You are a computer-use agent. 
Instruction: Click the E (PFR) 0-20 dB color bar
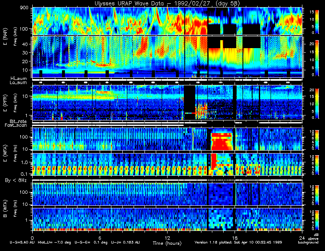(317, 104)
